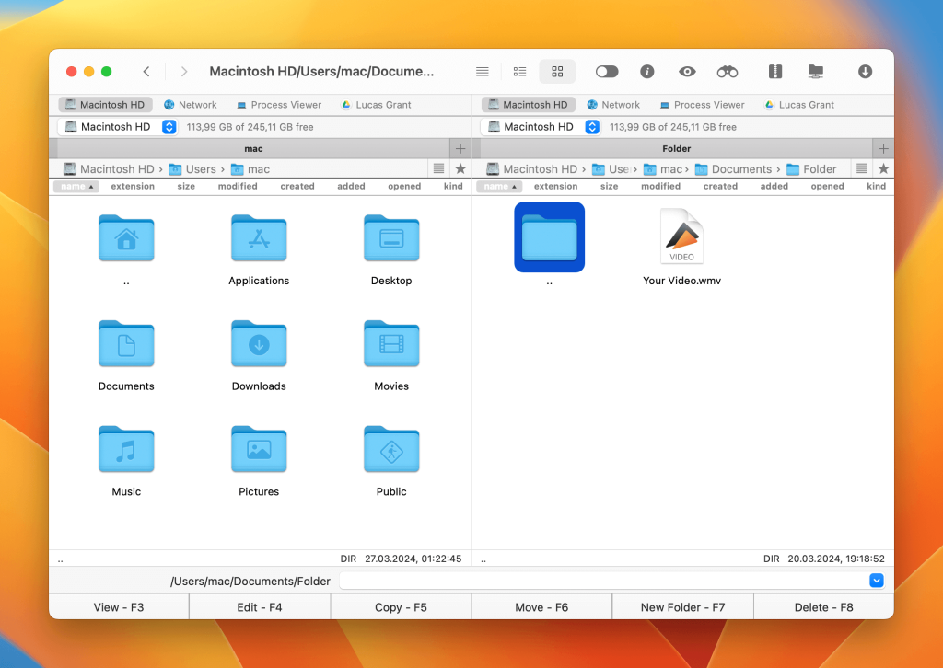The width and height of the screenshot is (943, 668).
Task: Expand right panel Macintosh HD drive dropdown
Action: pyautogui.click(x=592, y=127)
